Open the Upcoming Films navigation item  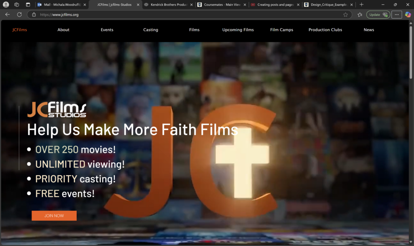point(238,30)
